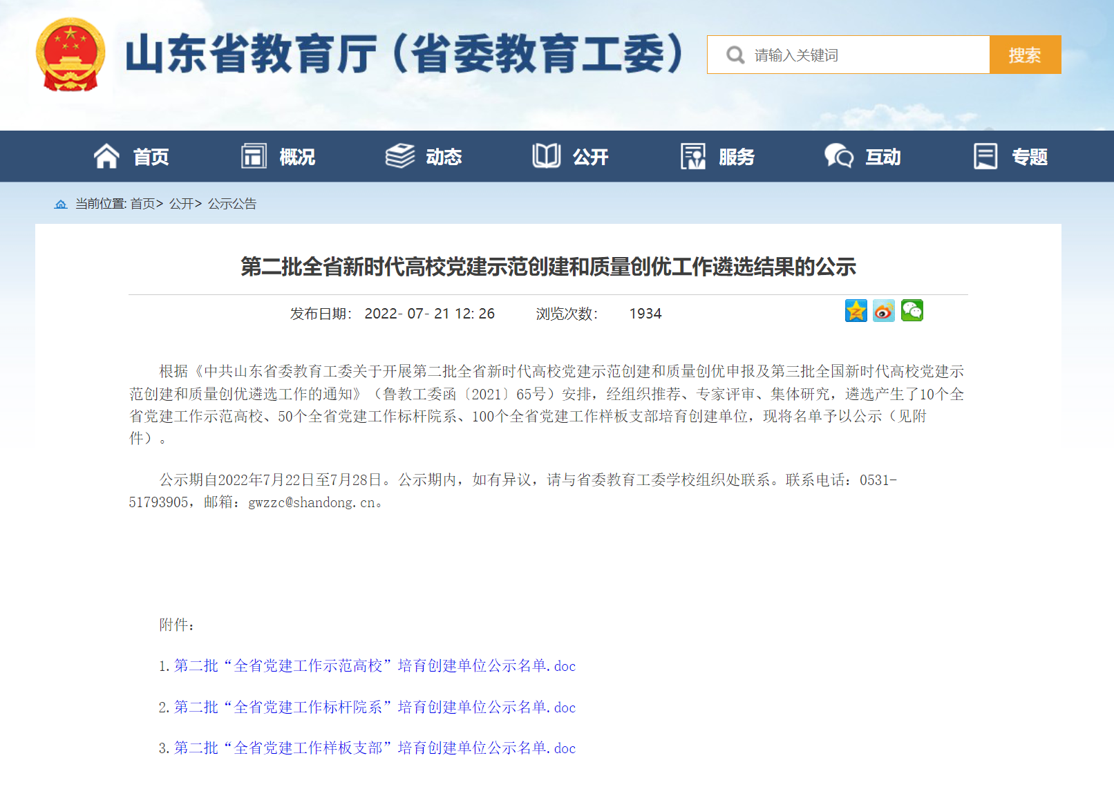The height and width of the screenshot is (787, 1114).
Task: Click the national emblem logo
Action: click(x=70, y=55)
